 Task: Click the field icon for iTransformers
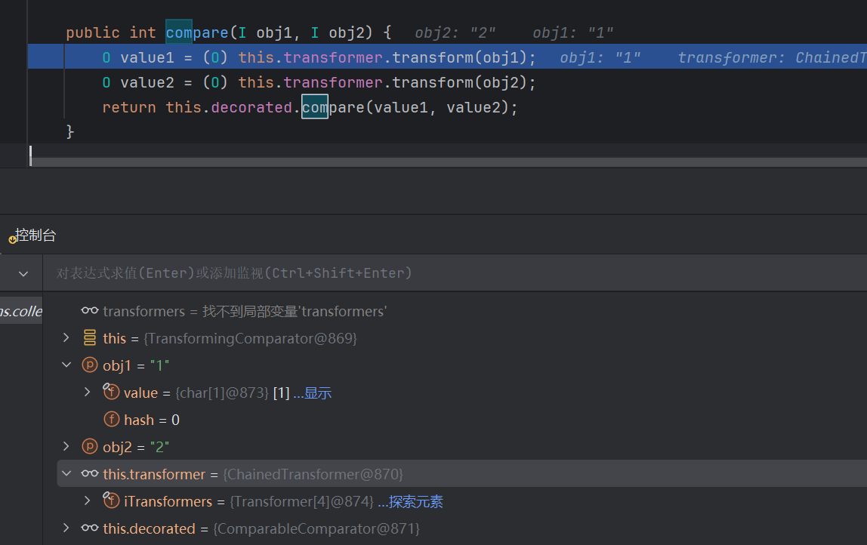click(x=111, y=501)
